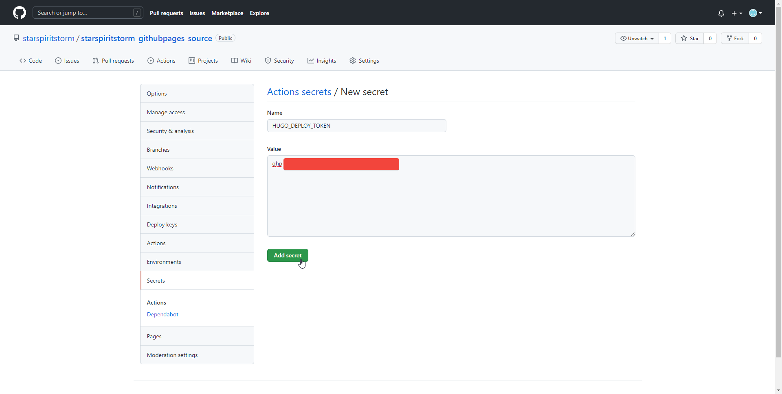
Task: Click the page vertical scrollbar
Action: click(778, 183)
